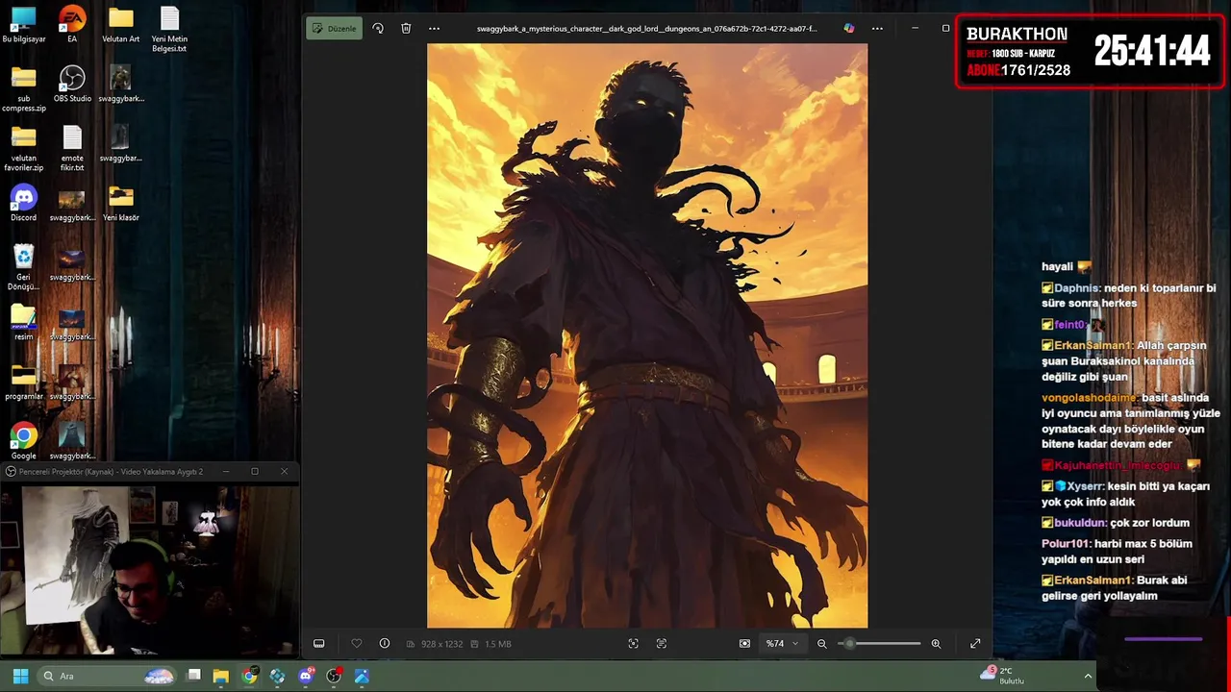
Task: Open Task View from the taskbar
Action: 193,676
